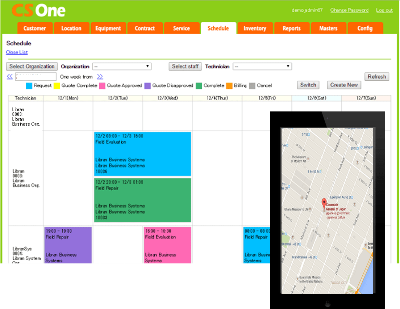The width and height of the screenshot is (400, 309).
Task: Click Select Organization button
Action: (x=32, y=67)
